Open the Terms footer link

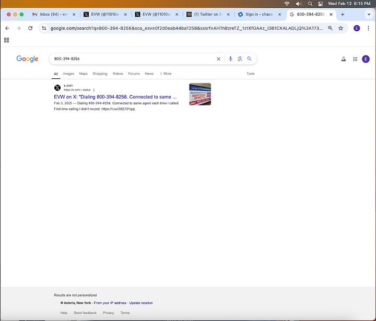tap(125, 313)
